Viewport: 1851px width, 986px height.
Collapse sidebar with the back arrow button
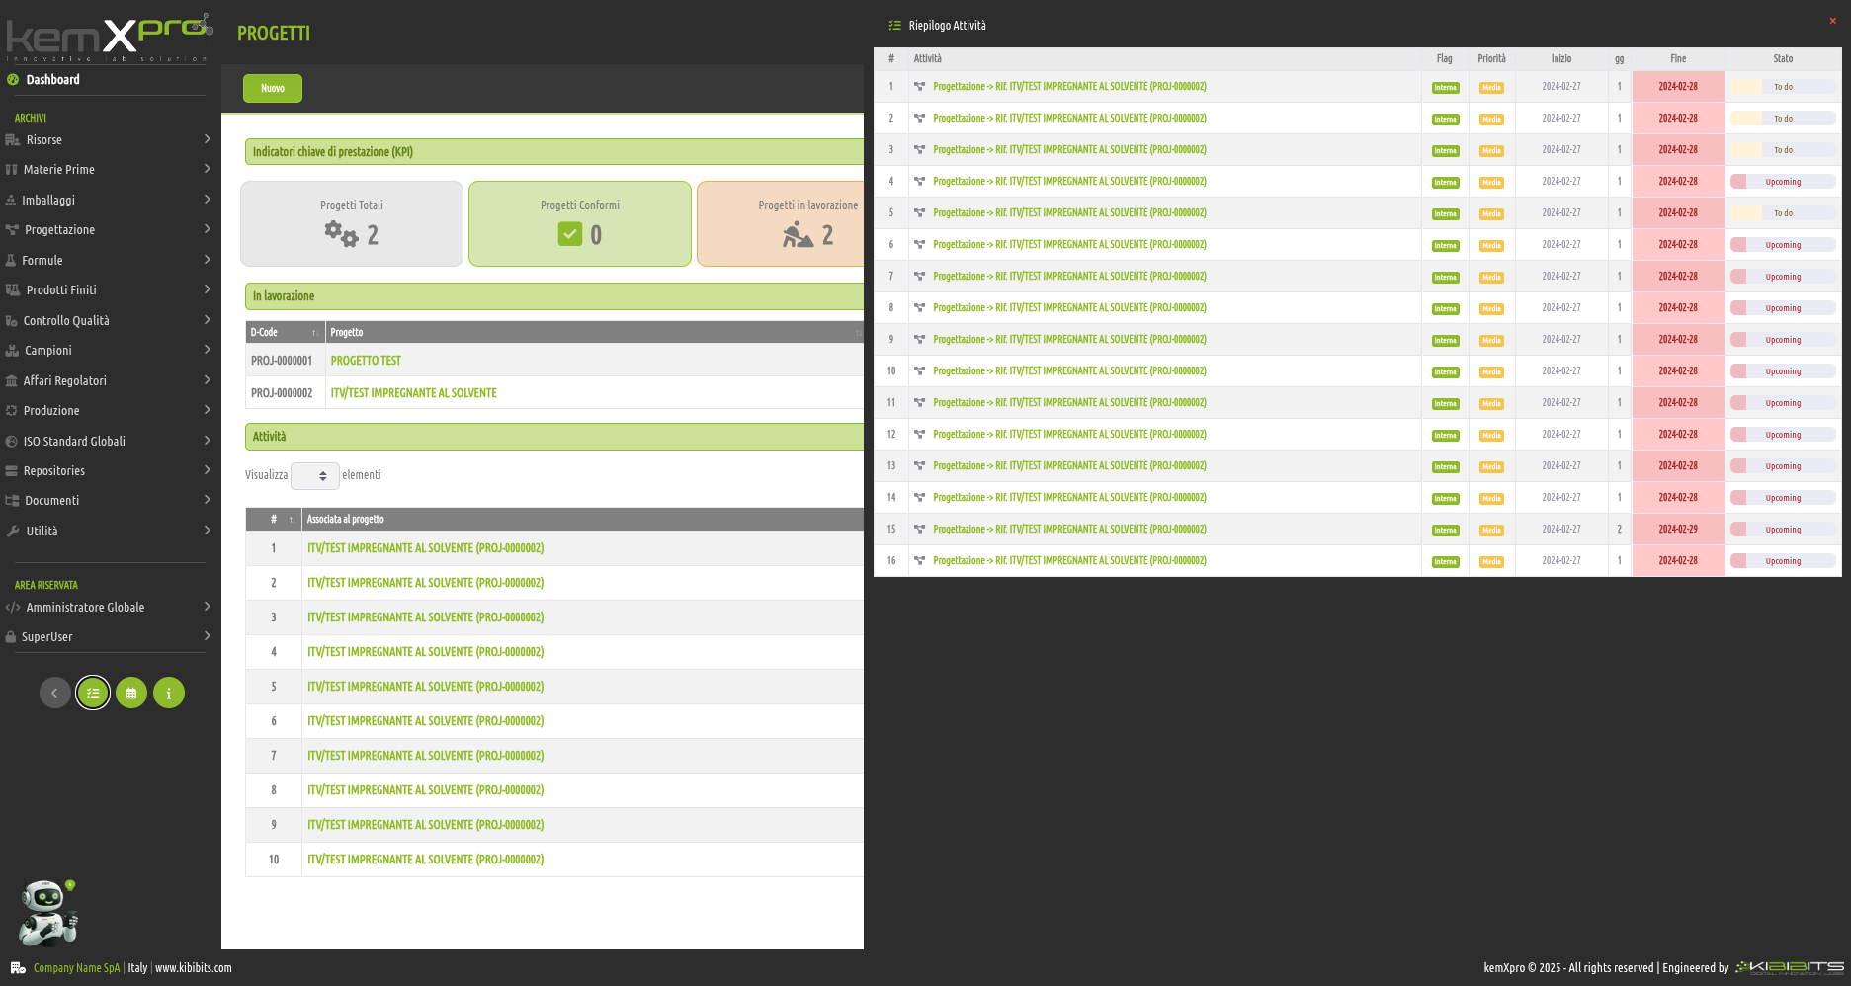pos(54,693)
